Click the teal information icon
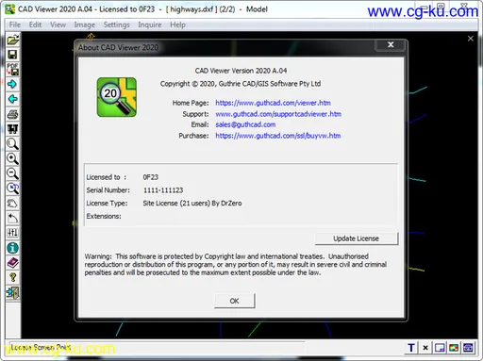The height and width of the screenshot is (361, 483). click(12, 248)
